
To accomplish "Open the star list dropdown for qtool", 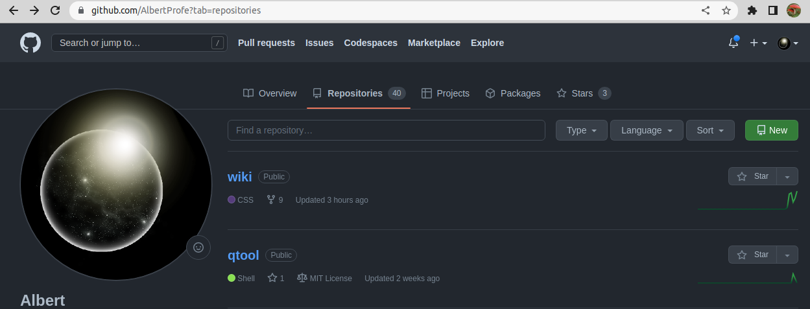I will click(787, 255).
